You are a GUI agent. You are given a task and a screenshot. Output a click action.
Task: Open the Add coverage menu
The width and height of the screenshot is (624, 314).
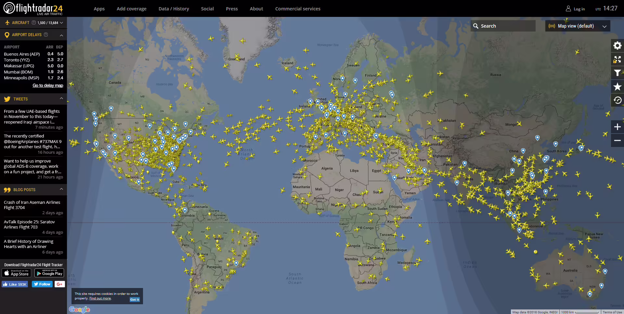point(132,9)
